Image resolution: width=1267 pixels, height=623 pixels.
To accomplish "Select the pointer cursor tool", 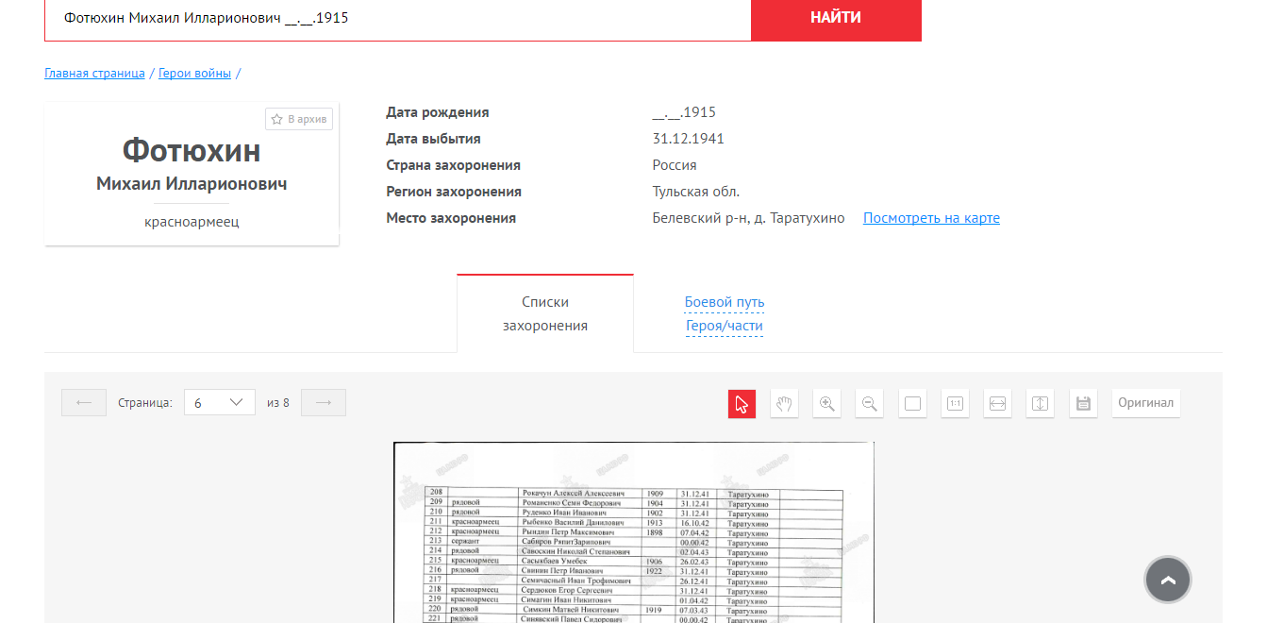I will pyautogui.click(x=742, y=404).
